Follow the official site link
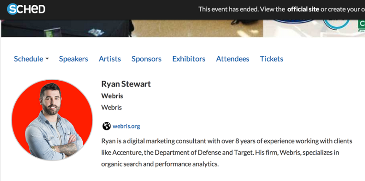Image resolution: width=365 pixels, height=181 pixels. coord(303,9)
